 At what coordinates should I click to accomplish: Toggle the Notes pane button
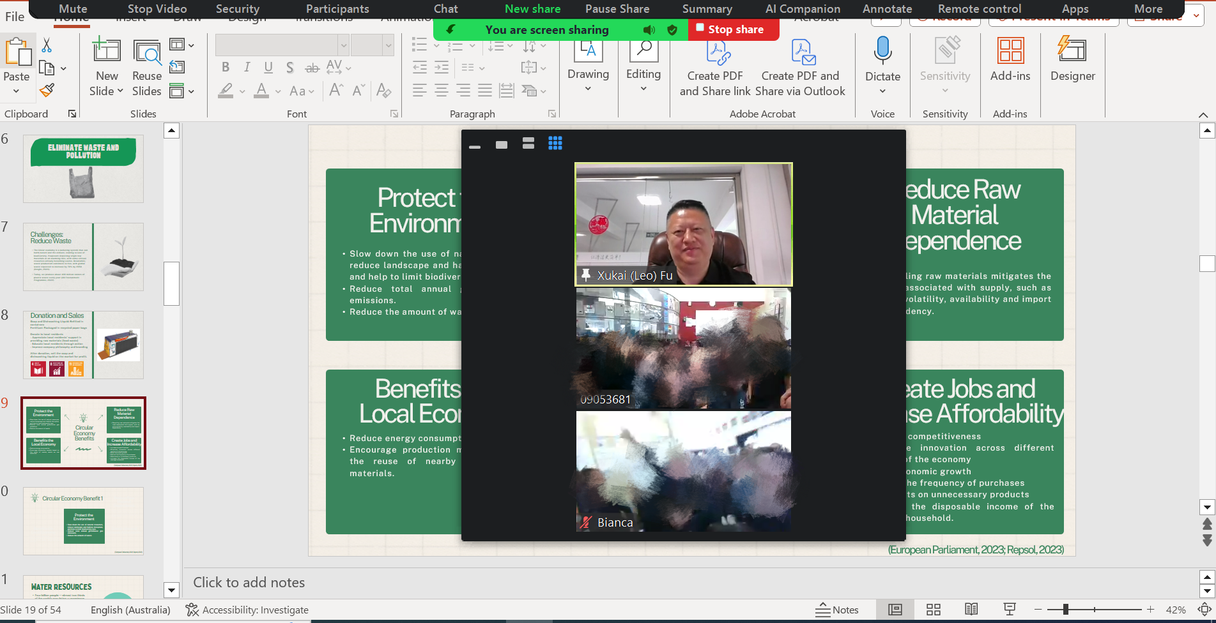837,610
